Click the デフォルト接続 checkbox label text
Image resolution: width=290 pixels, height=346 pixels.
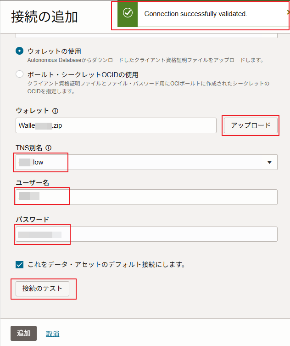(x=106, y=264)
